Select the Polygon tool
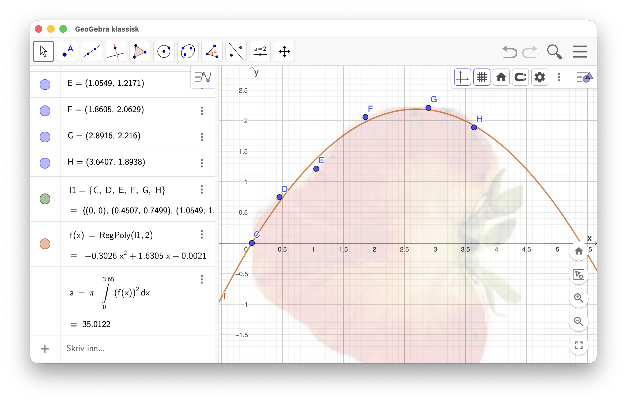627x403 pixels. click(x=139, y=51)
